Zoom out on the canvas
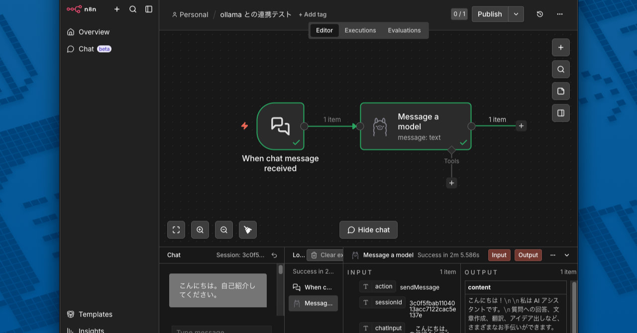Screen dimensions: 637x333 [224, 230]
